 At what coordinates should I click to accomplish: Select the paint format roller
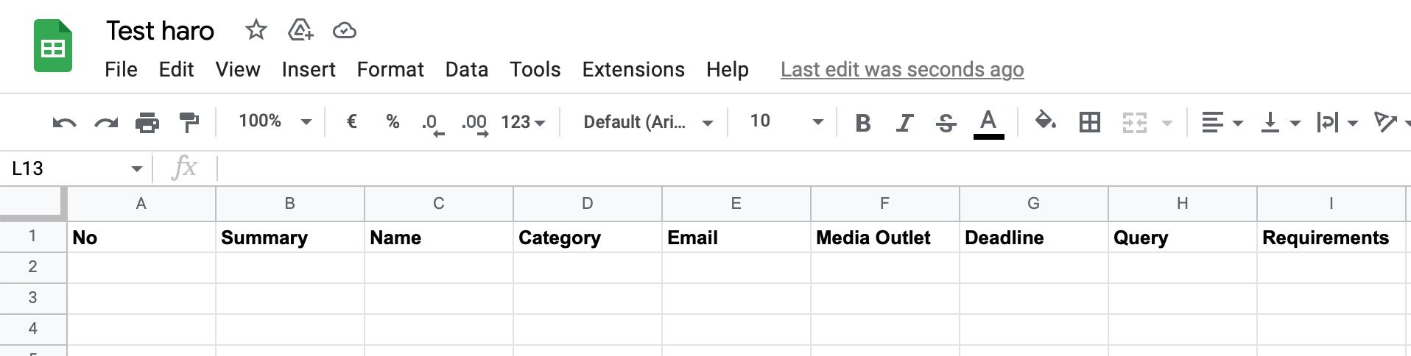[189, 122]
